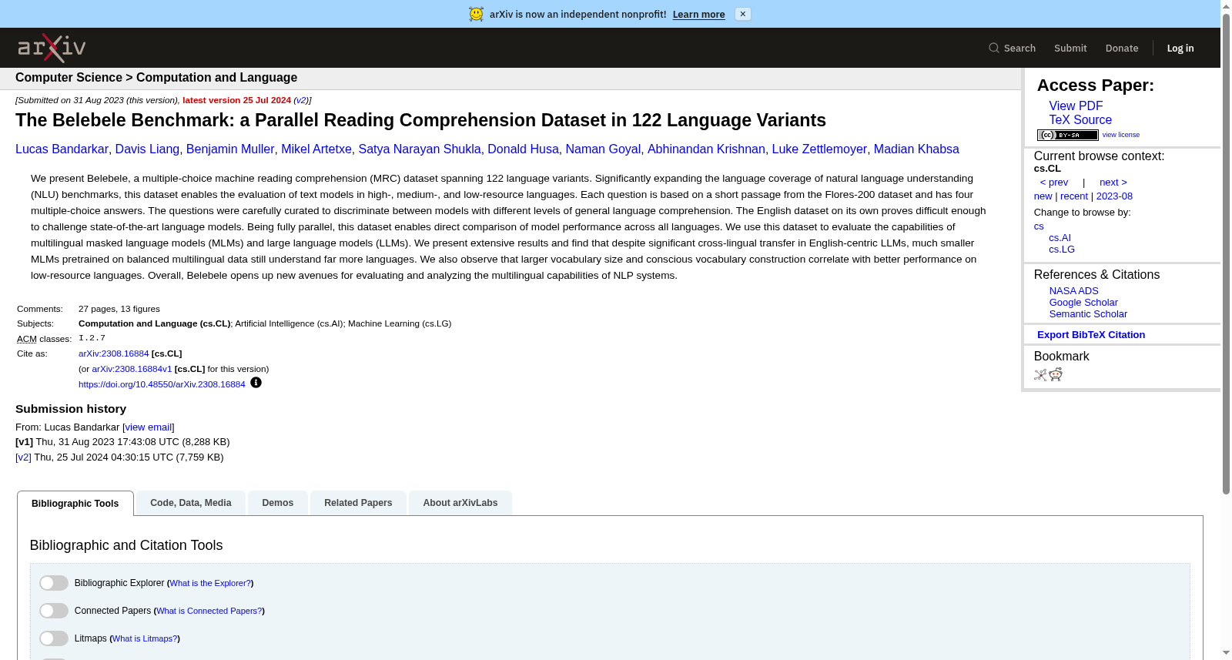Open [v2] in submission history
Screen dimensions: 1232x660
point(23,457)
